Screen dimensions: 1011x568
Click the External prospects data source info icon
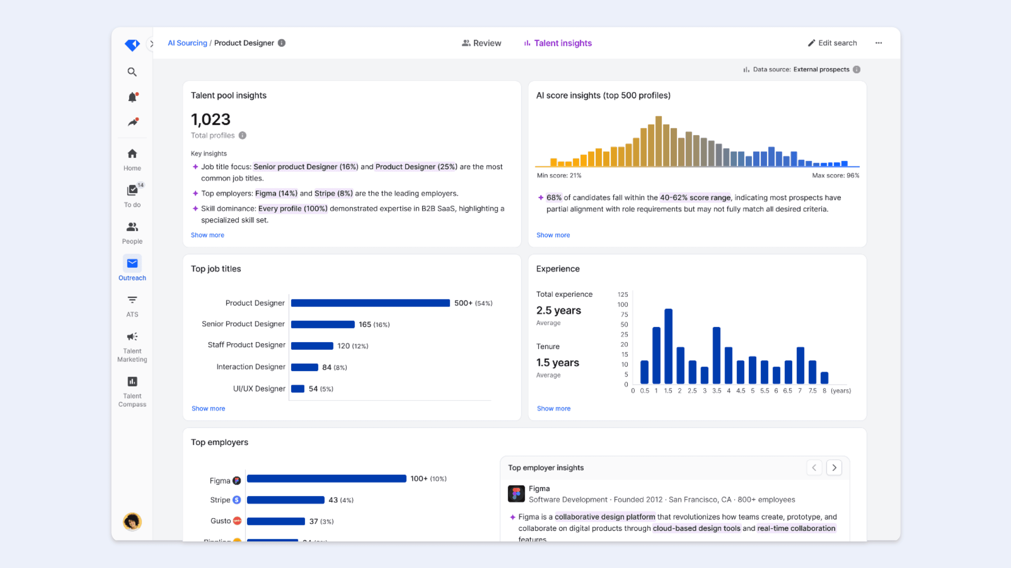click(x=858, y=69)
